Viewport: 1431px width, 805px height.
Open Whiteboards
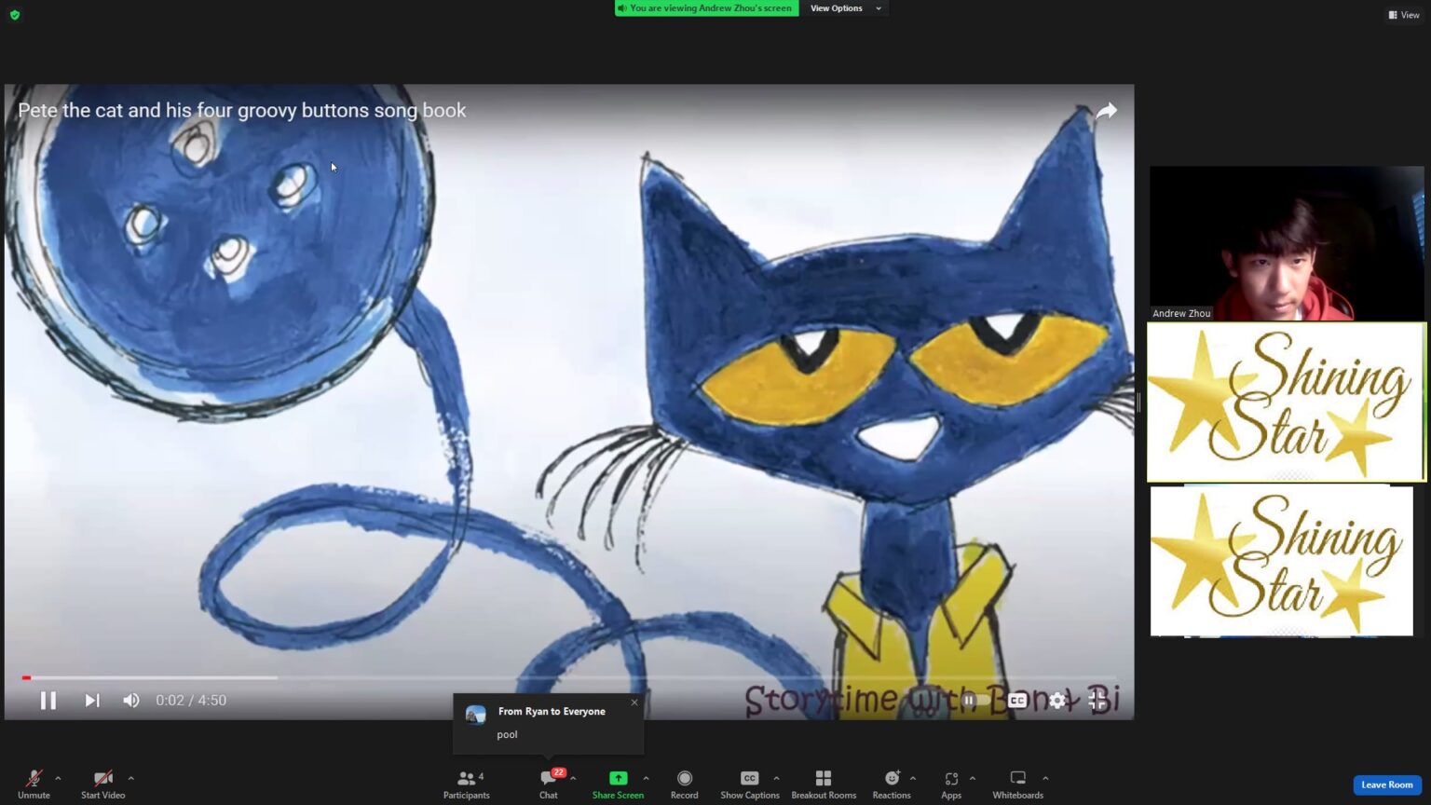[x=1017, y=784]
